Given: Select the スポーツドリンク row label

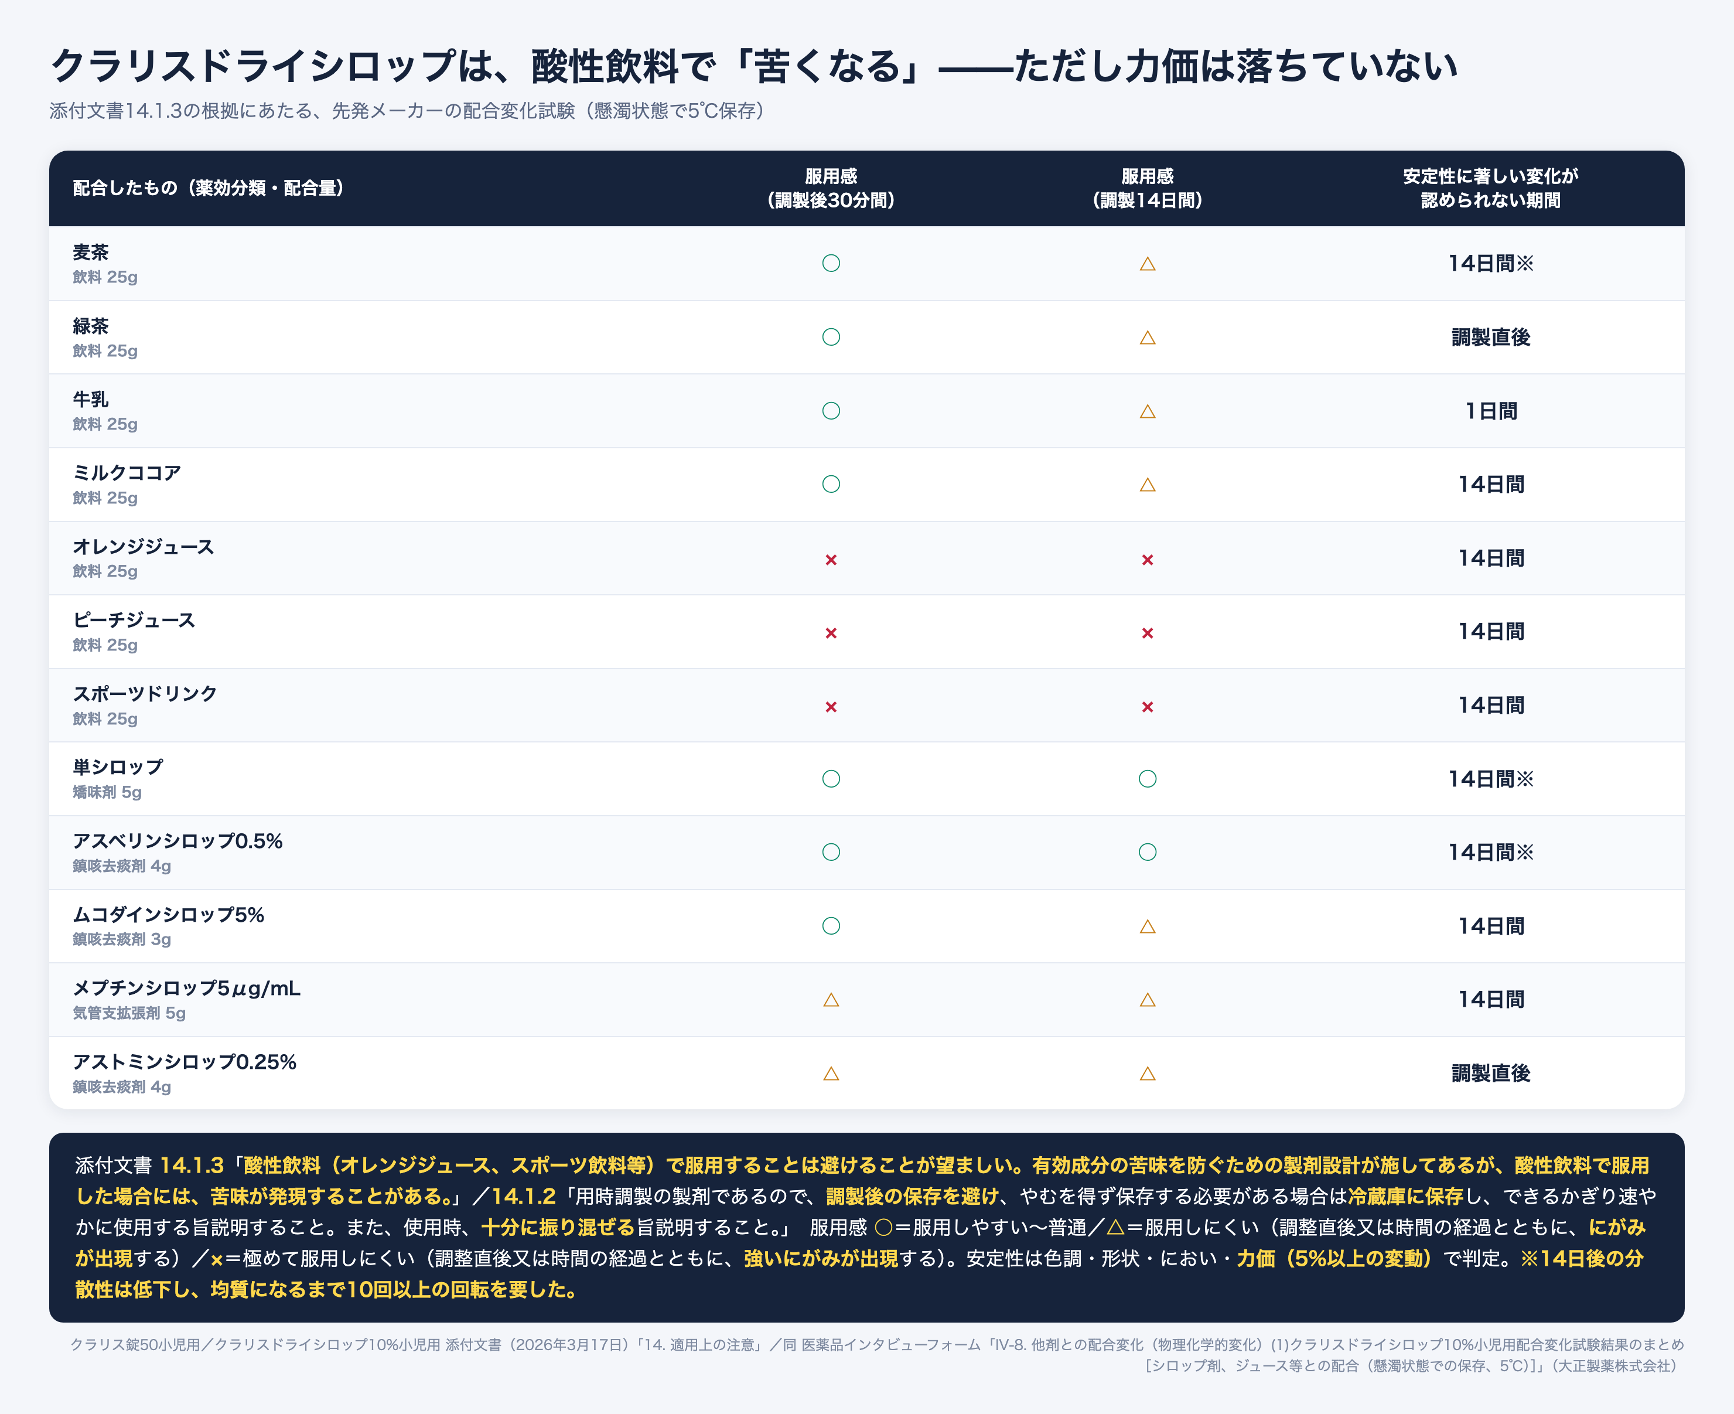Looking at the screenshot, I should (x=145, y=693).
